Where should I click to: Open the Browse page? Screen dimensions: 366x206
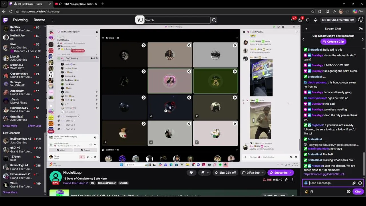click(39, 20)
